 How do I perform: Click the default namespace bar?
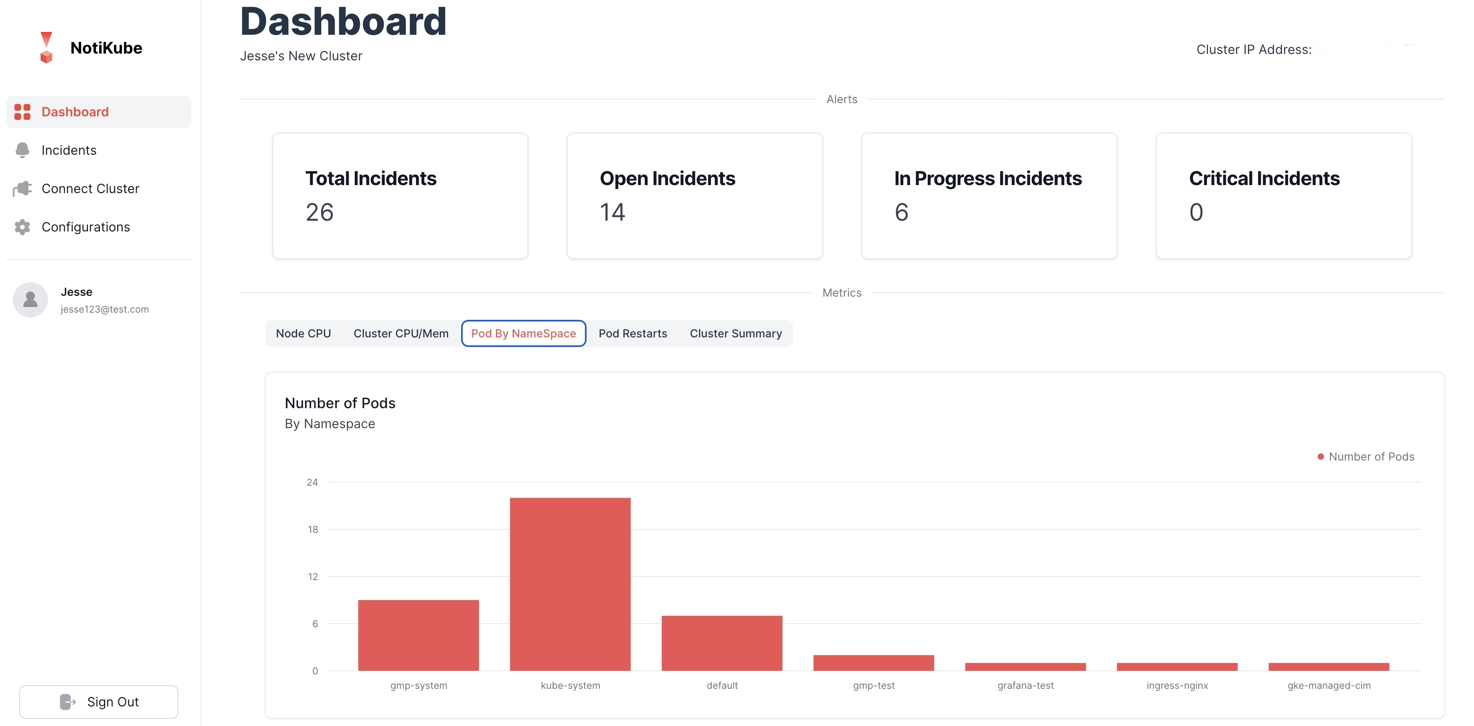click(x=722, y=643)
